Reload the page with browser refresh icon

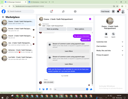(x=9, y=6)
